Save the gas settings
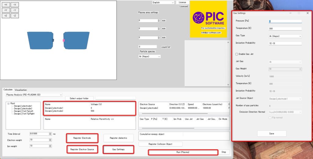313x159 pixels. click(x=271, y=133)
